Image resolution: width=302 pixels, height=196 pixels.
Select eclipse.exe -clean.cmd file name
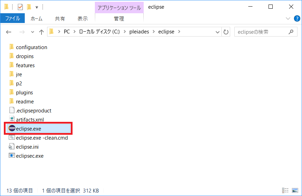coord(42,138)
